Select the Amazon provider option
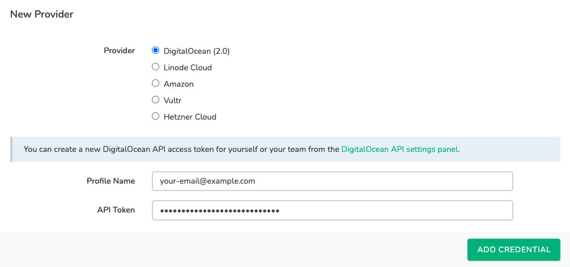 pyautogui.click(x=156, y=83)
